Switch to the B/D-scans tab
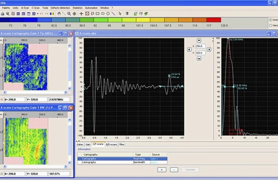278x180 pixels. tap(111, 145)
